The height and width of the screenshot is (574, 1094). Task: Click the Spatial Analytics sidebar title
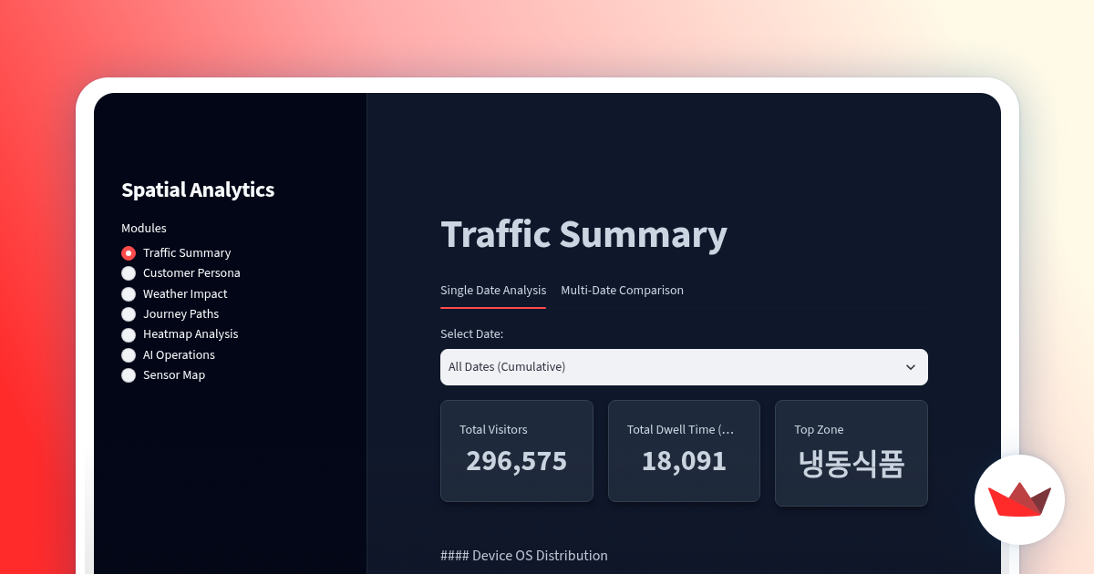point(198,190)
